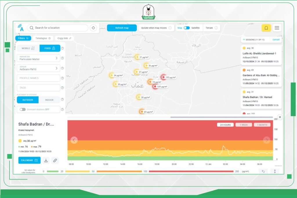Toggle Update when map moves

170,28
